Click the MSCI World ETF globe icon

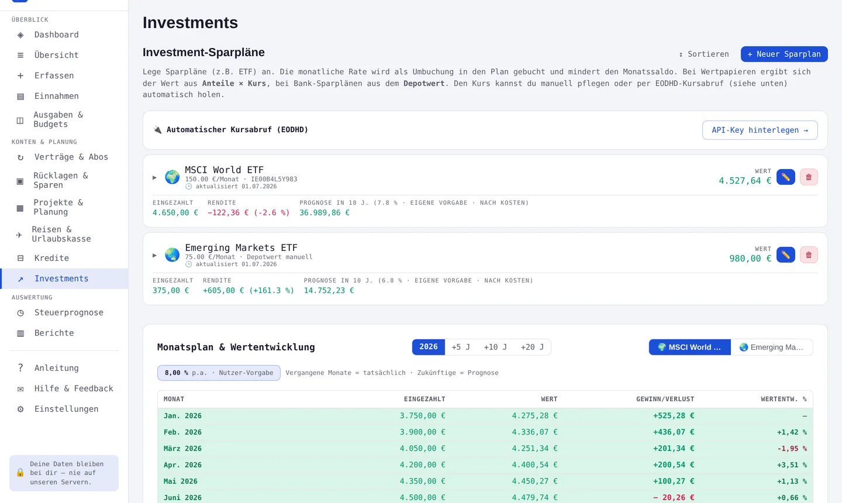point(172,177)
